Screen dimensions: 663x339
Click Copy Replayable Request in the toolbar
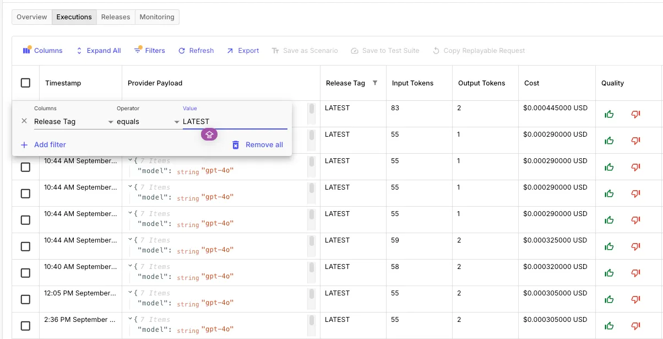coord(479,50)
